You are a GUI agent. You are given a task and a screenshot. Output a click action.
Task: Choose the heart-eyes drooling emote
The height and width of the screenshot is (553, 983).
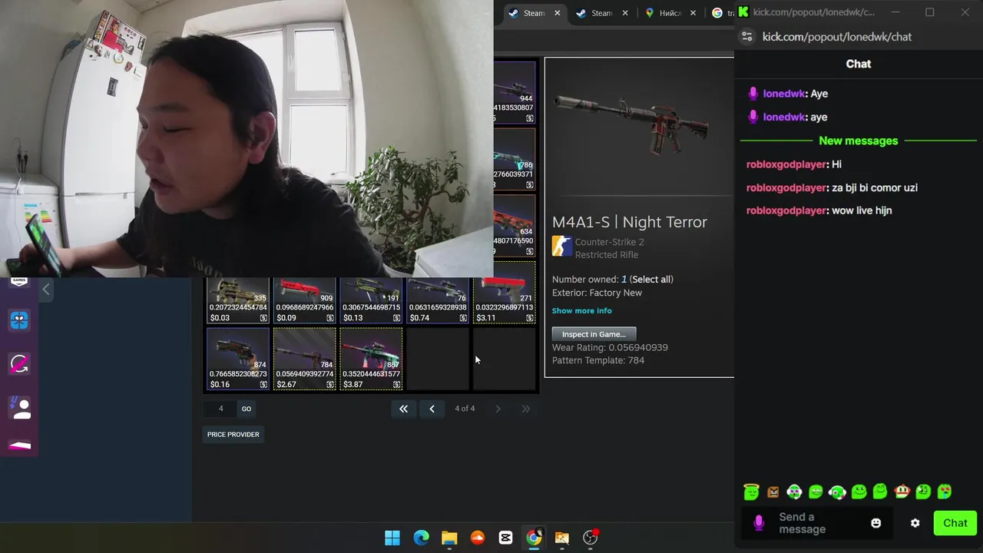click(x=945, y=492)
